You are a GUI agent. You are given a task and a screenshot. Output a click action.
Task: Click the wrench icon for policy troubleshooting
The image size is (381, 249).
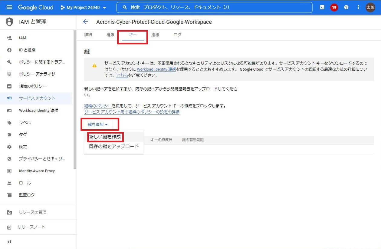[9, 62]
